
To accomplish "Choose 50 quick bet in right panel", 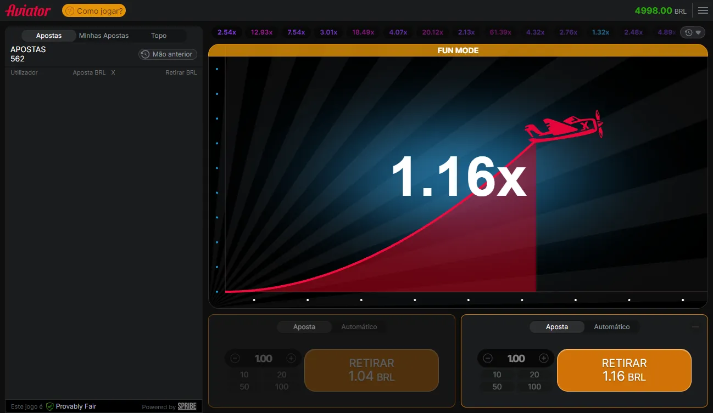I will pos(497,387).
